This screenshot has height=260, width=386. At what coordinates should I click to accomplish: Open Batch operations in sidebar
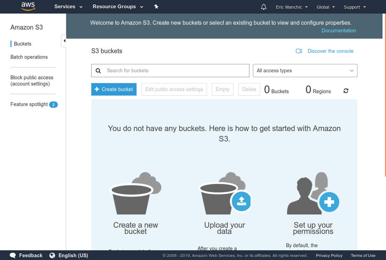coord(29,57)
